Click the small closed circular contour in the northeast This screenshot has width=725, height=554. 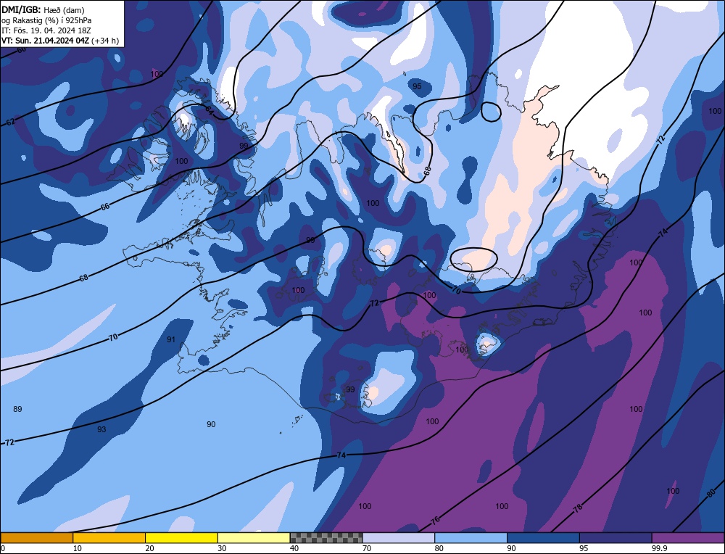[491, 112]
